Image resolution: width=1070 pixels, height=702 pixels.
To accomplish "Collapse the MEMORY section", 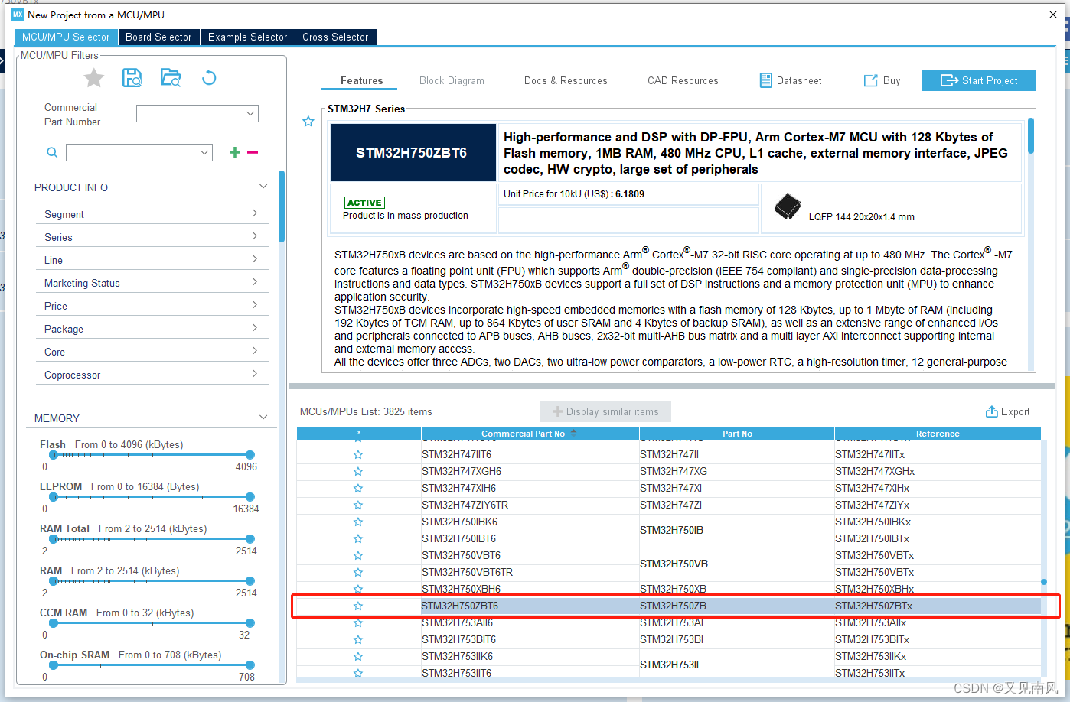I will [263, 418].
